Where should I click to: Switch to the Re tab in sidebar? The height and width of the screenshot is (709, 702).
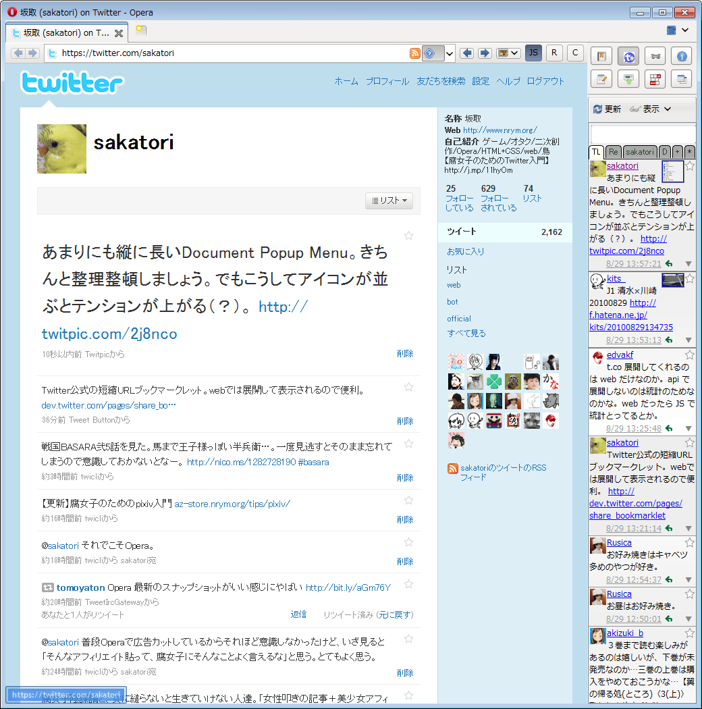(613, 152)
